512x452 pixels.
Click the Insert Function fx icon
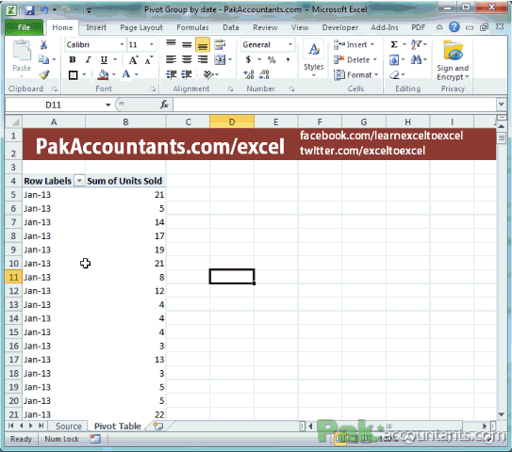(x=164, y=105)
